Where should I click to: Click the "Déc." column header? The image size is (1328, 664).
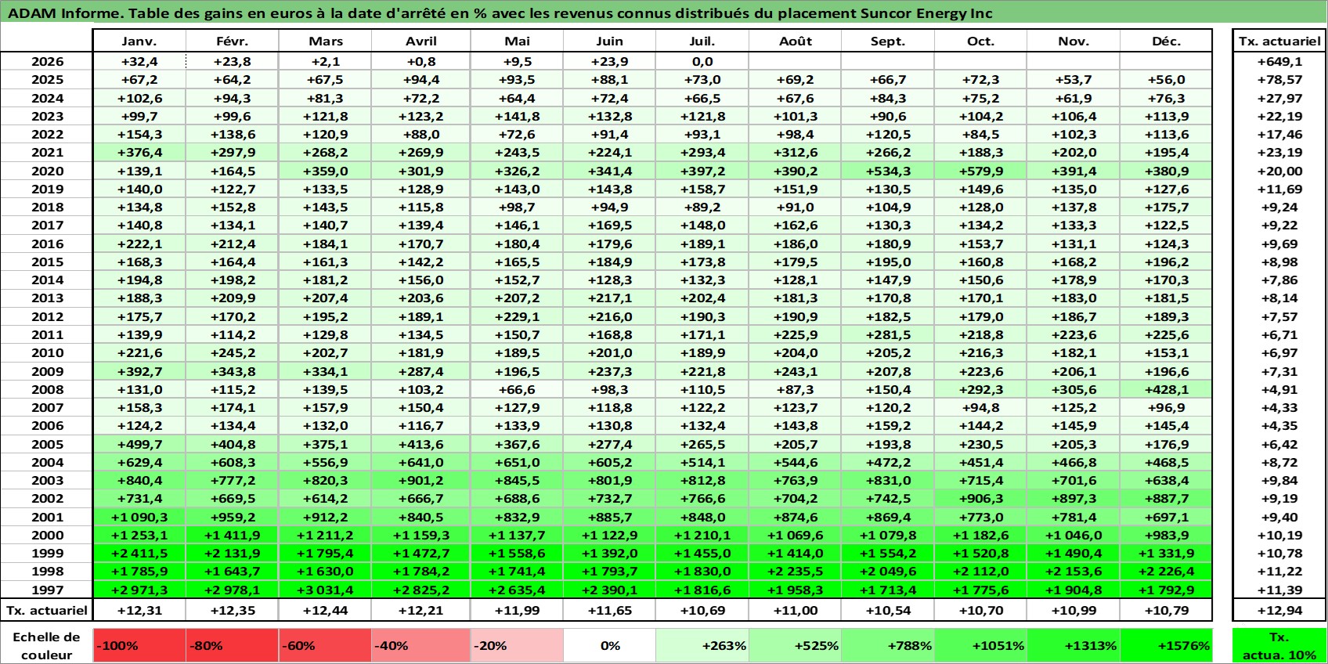[1166, 41]
